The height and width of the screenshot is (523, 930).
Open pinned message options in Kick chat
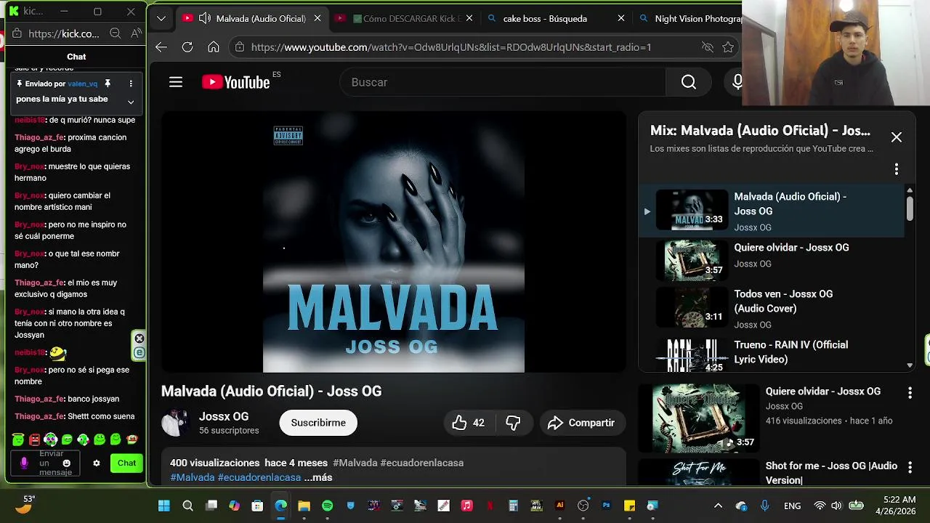tap(131, 84)
